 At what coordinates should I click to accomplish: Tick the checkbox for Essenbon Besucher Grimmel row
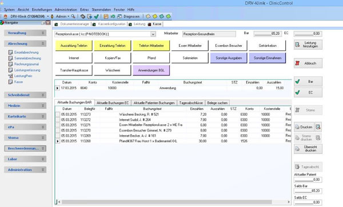(x=58, y=130)
